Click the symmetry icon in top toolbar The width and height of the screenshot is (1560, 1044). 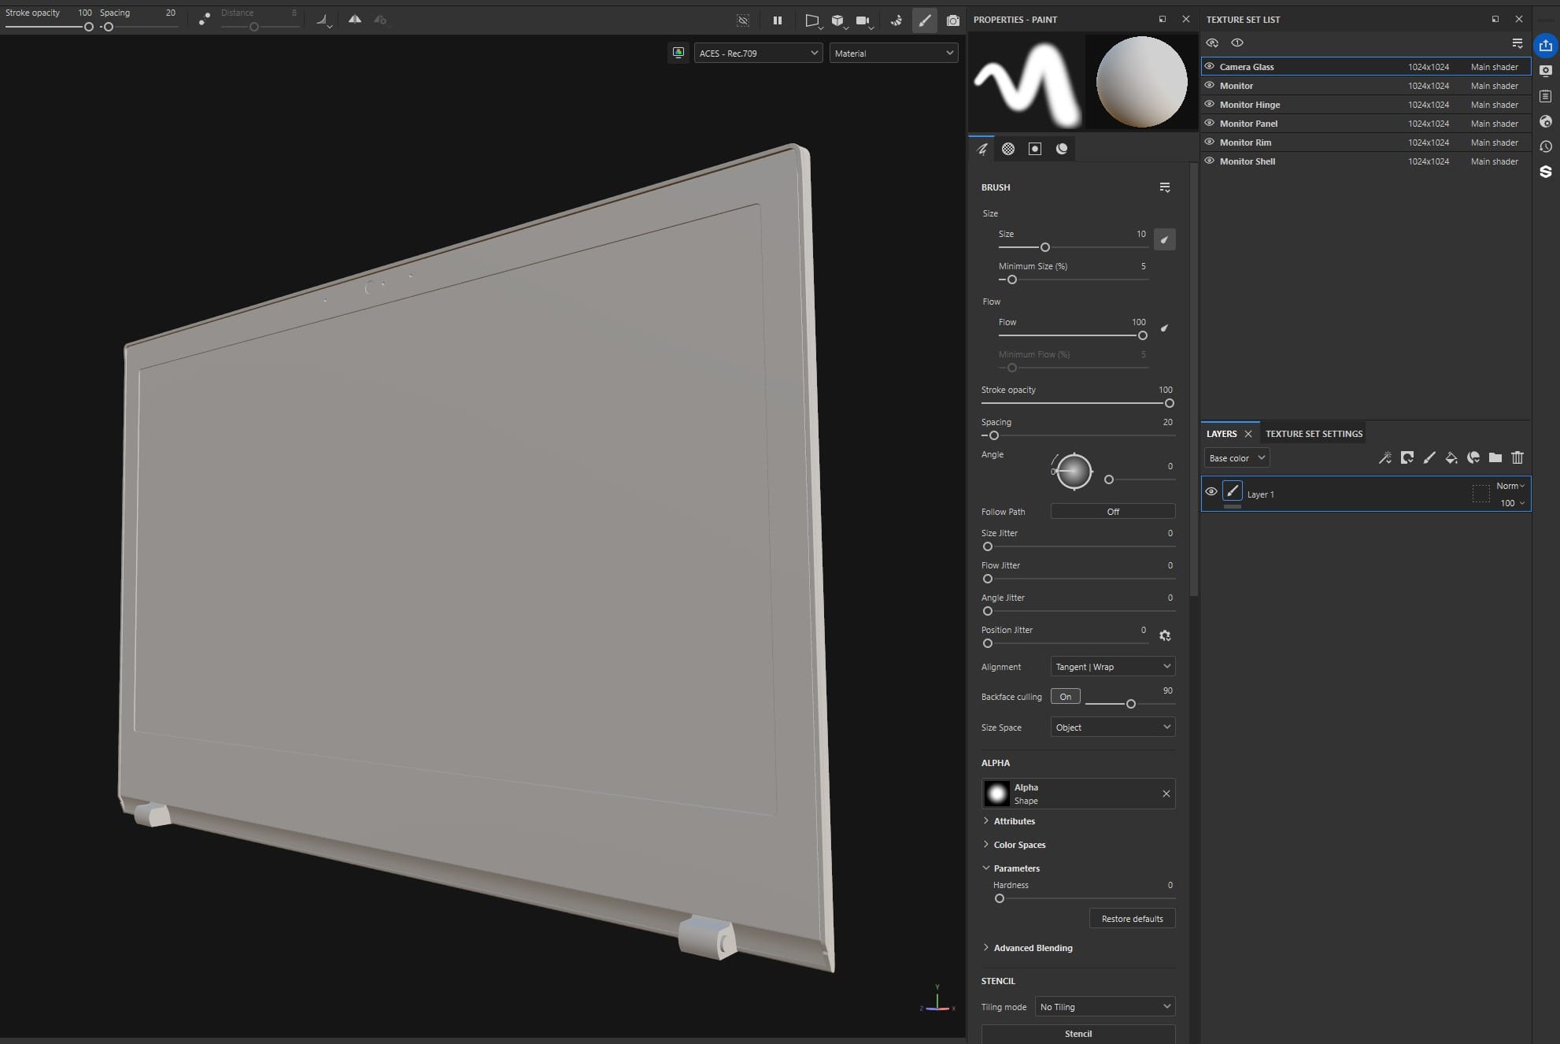(x=355, y=20)
